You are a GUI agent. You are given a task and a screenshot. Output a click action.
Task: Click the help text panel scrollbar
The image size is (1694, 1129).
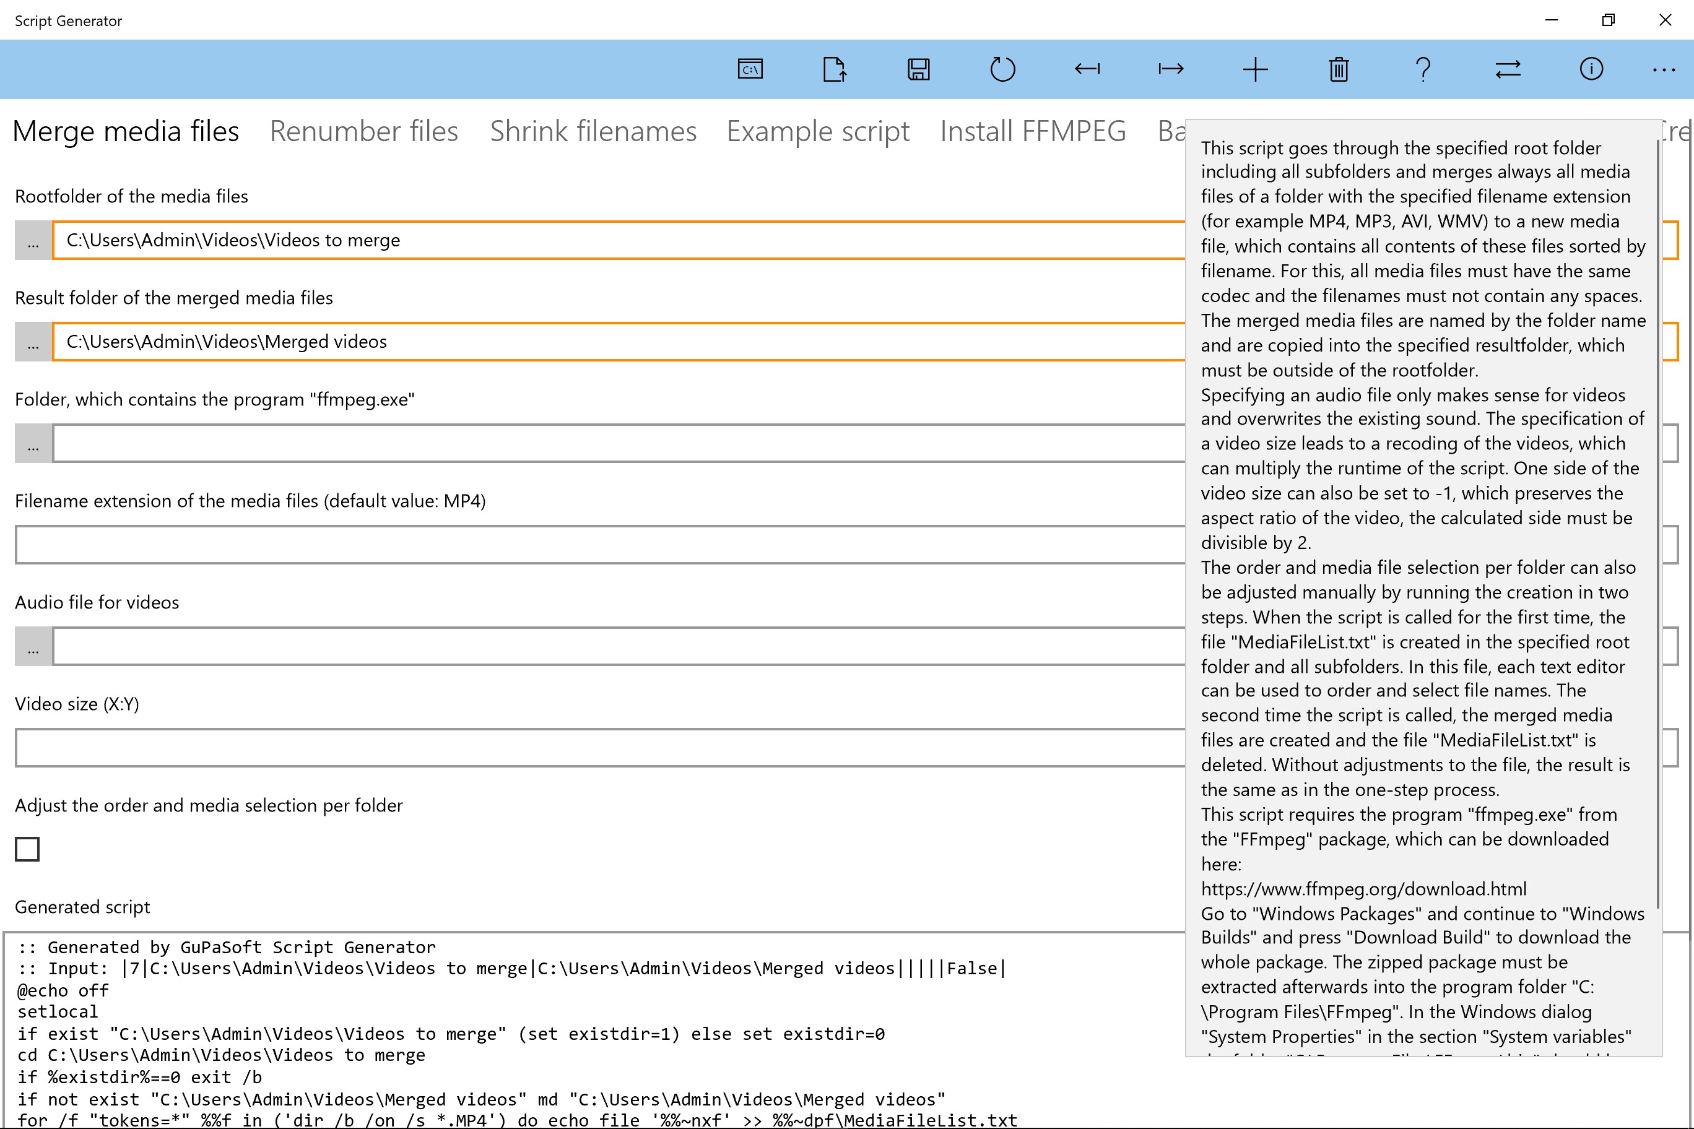(1659, 524)
